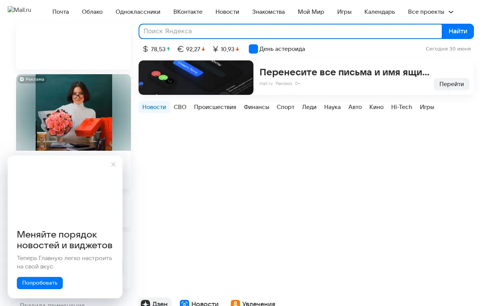The height and width of the screenshot is (306, 490).
Task: Click the Mail.ru logo
Action: [x=19, y=10]
